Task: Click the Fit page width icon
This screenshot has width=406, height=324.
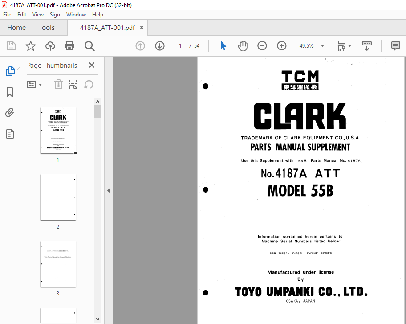Action: pyautogui.click(x=341, y=46)
